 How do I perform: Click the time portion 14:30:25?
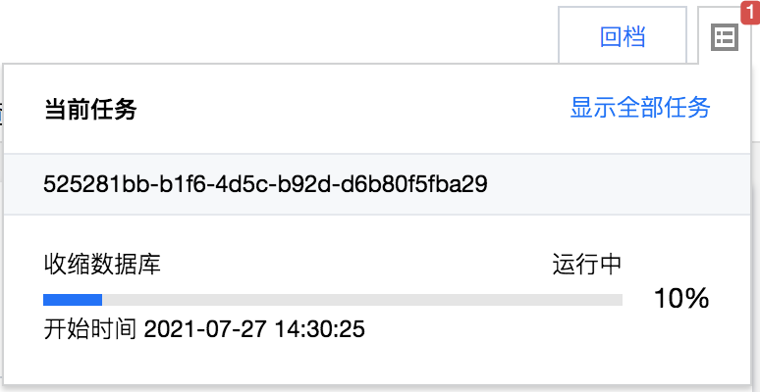coord(320,329)
